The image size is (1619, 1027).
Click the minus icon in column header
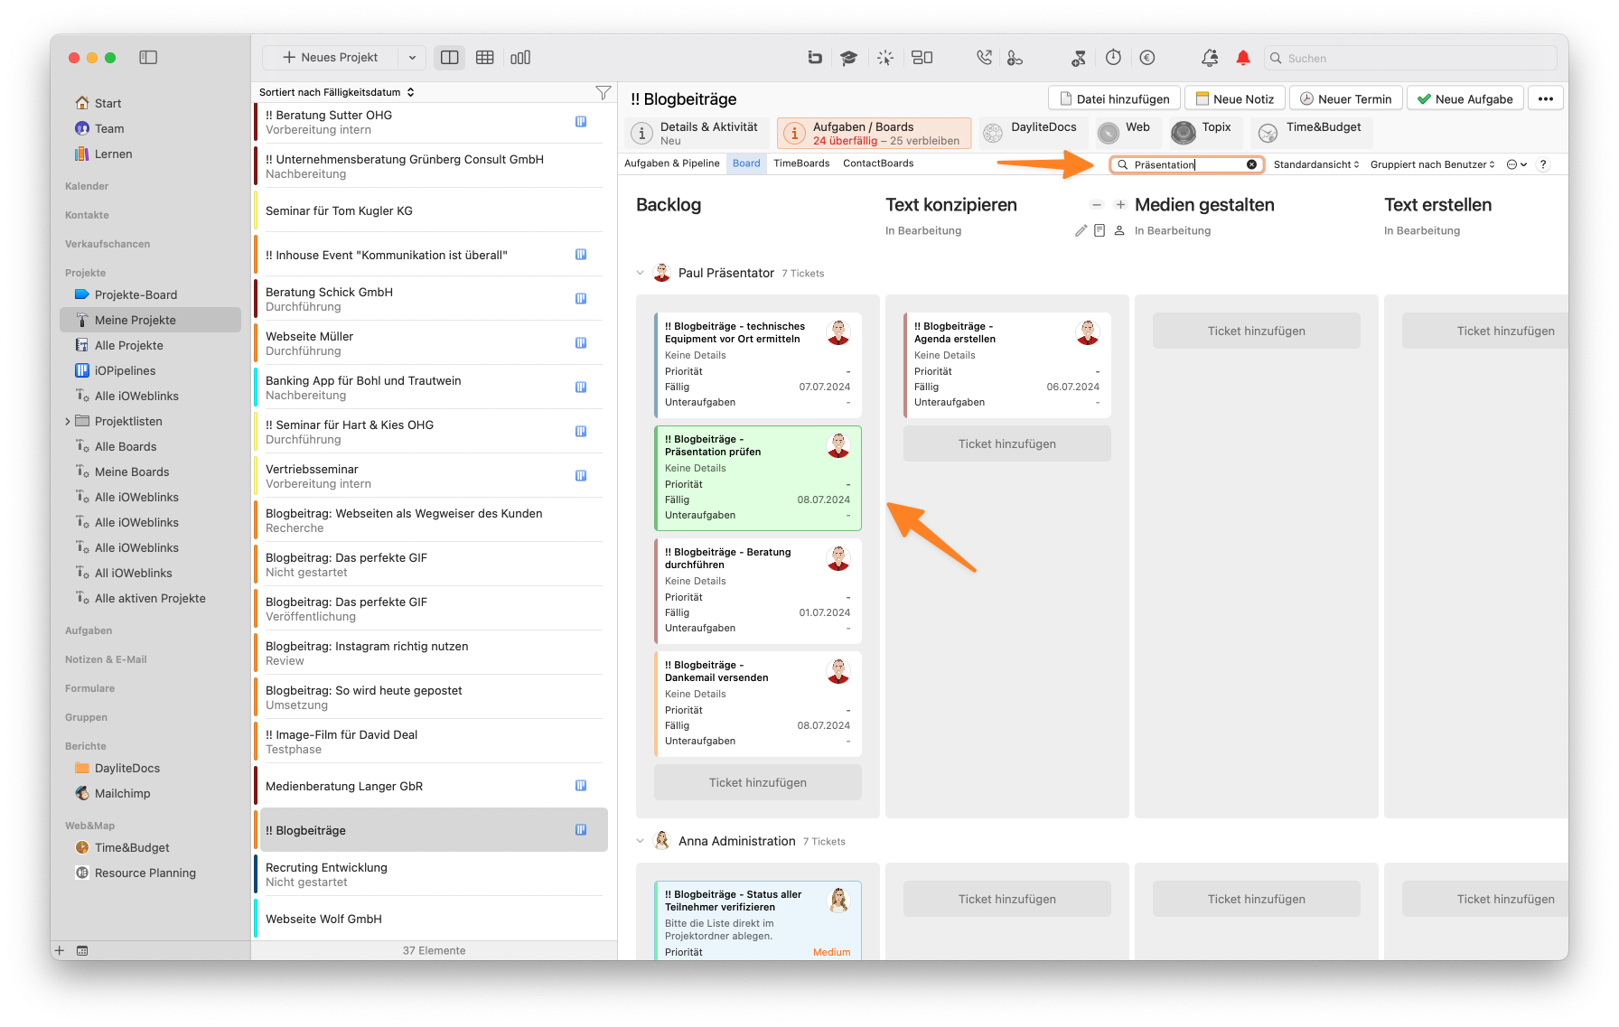click(1097, 205)
